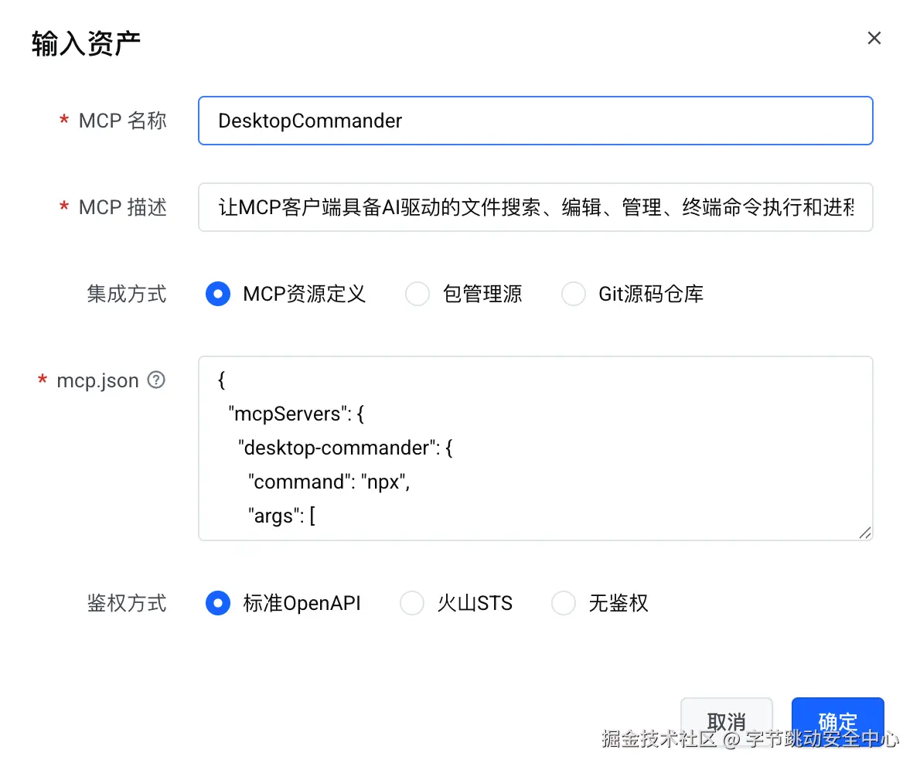Click the MCP 描述 field label
The width and height of the screenshot is (920, 770).
(122, 207)
